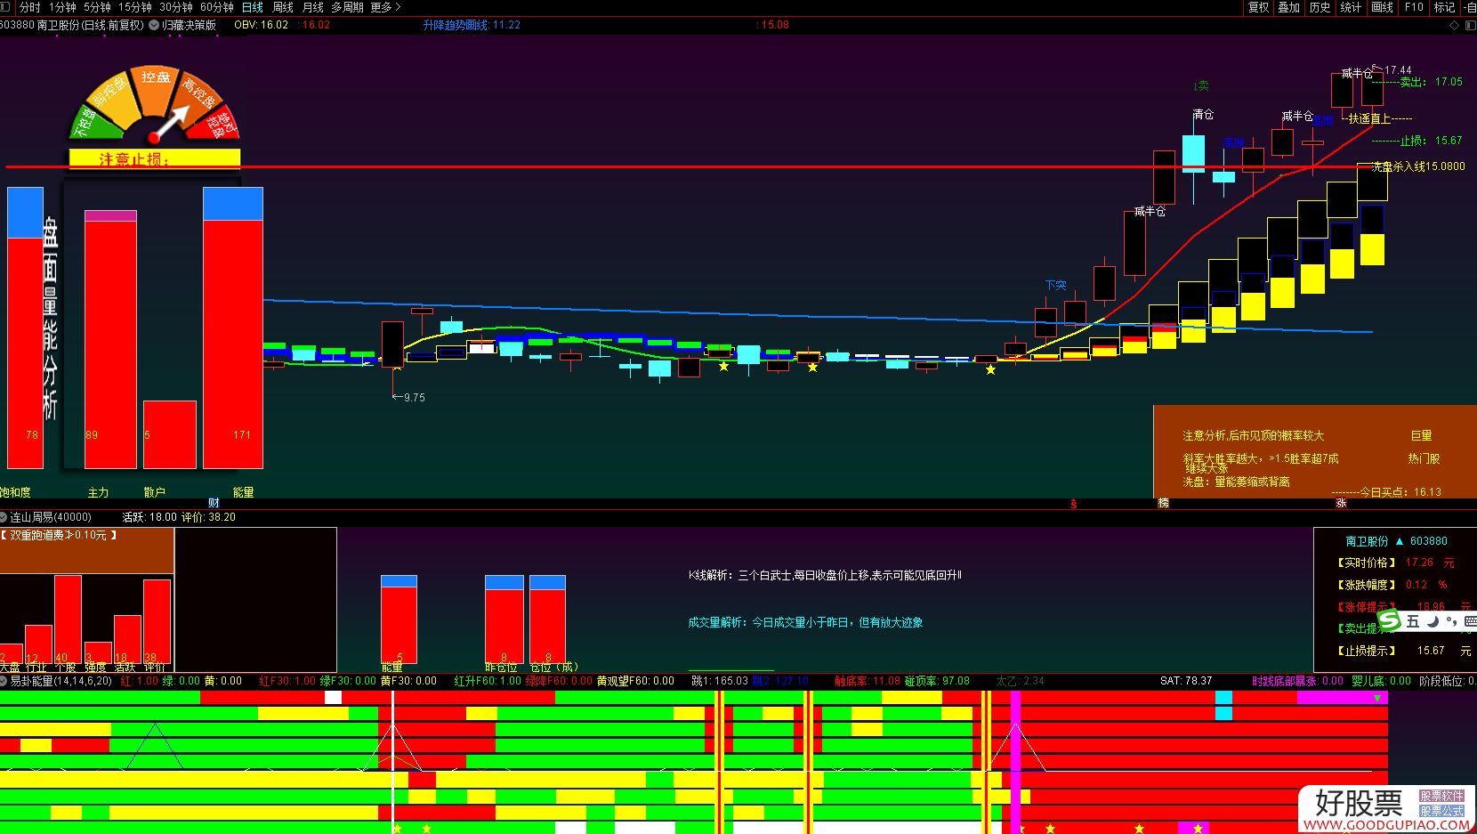The width and height of the screenshot is (1477, 834).
Task: Click the 易卦能量 indicator panel icon
Action: [x=4, y=681]
